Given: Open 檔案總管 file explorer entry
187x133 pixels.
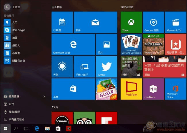Looking at the screenshot, I should (12, 96).
